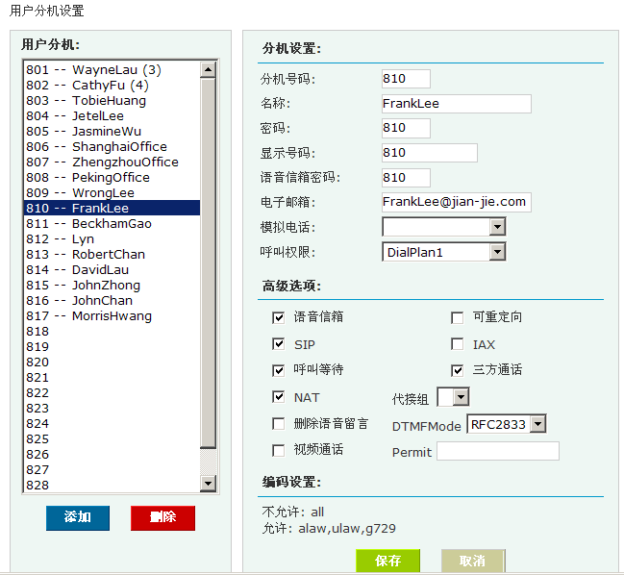Select extension 811 -- BeckhamGao

[x=112, y=224]
